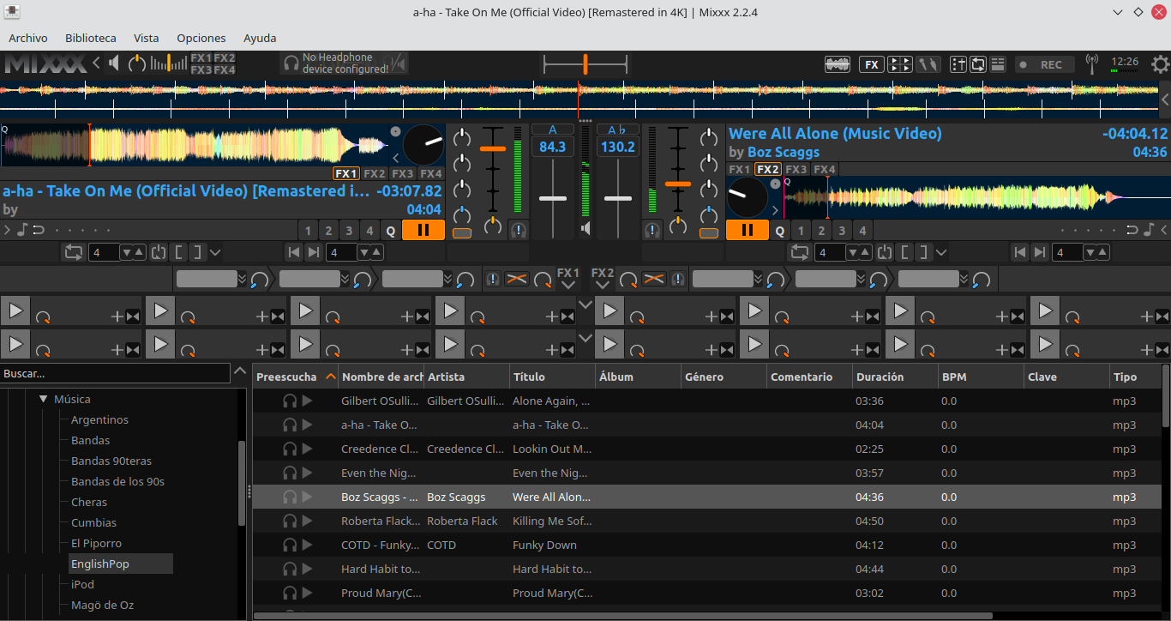
Task: Play the first sampler in top row
Action: pos(15,310)
